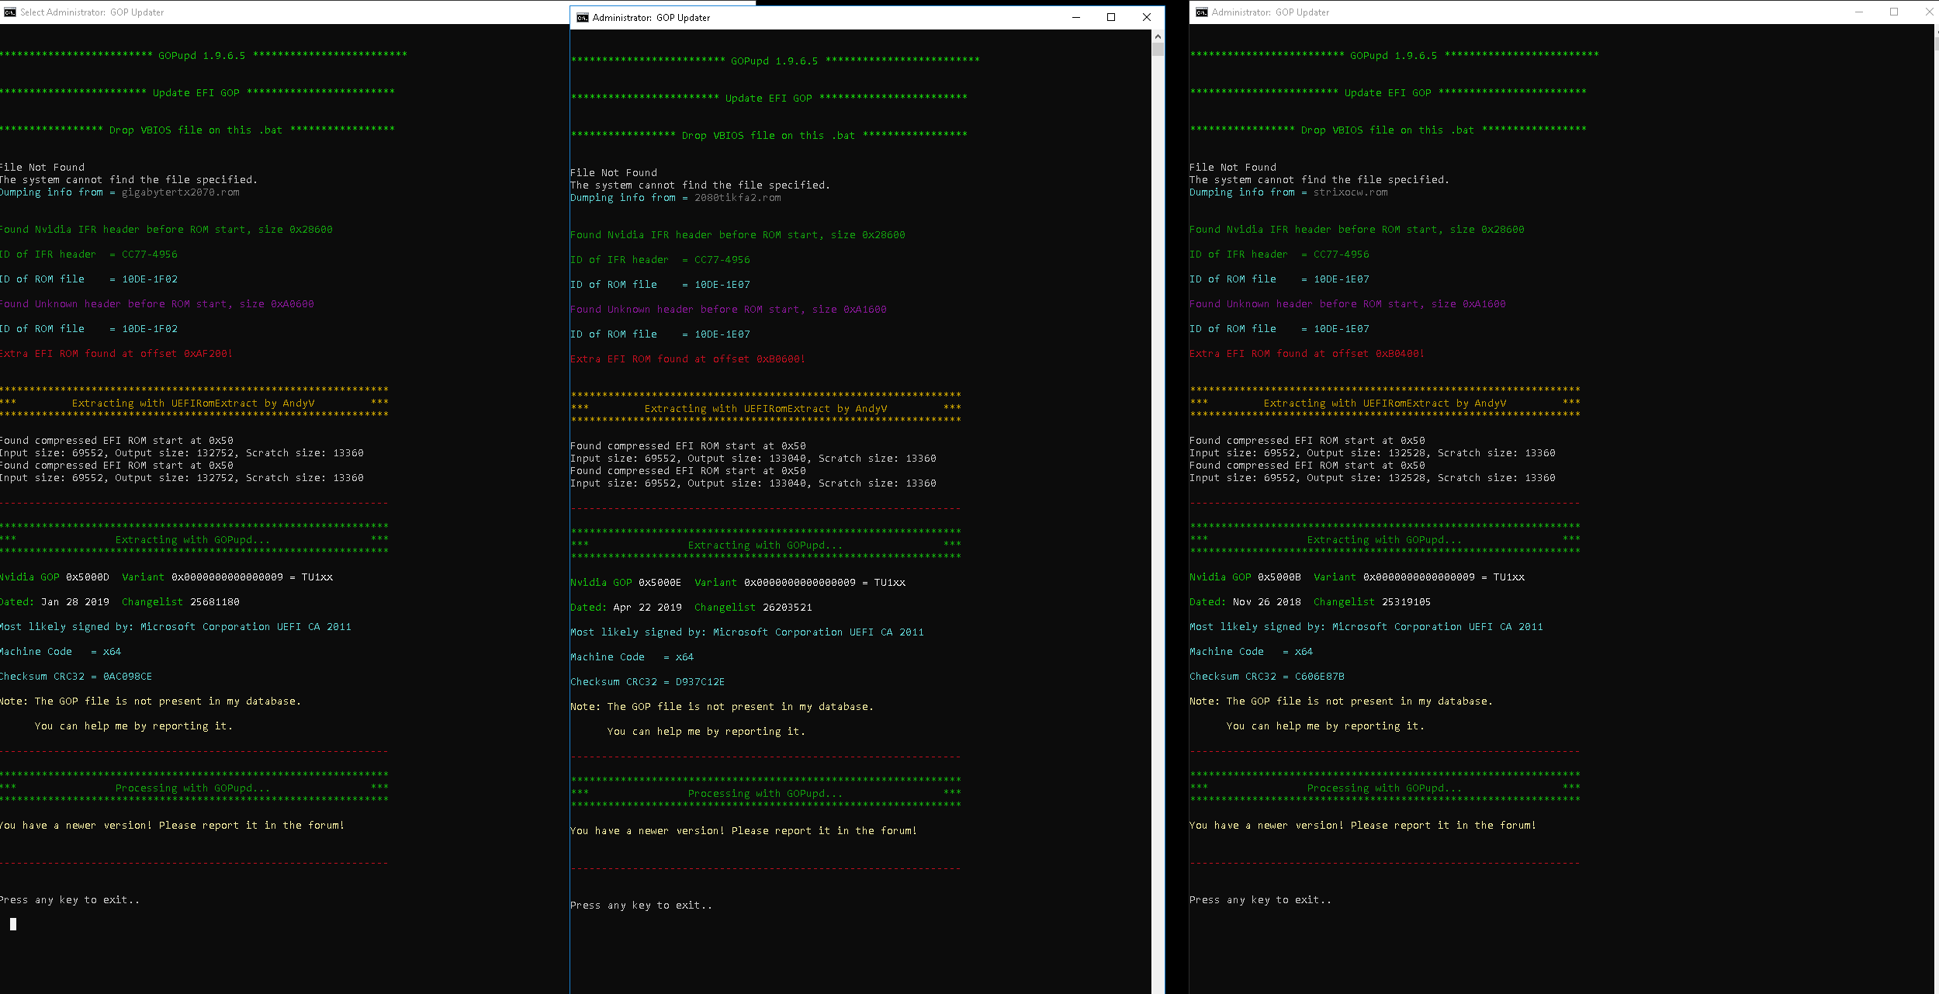The image size is (1939, 994).
Task: Click 'Processing with GOPupd...' heading in right window
Action: click(x=1384, y=788)
